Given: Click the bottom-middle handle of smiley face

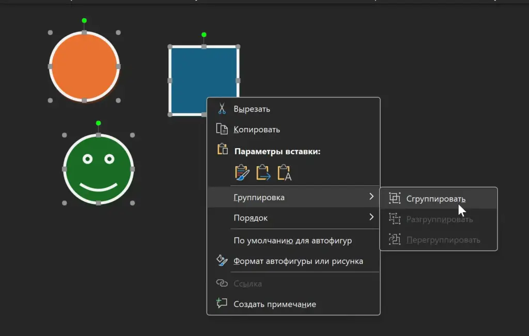Looking at the screenshot, I should [x=99, y=203].
